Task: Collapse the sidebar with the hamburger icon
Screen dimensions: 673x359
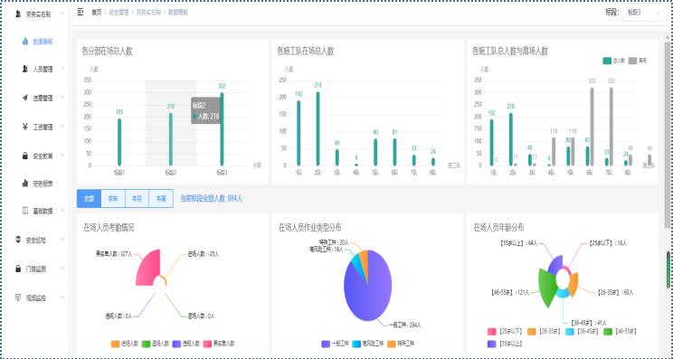Action: click(x=81, y=12)
